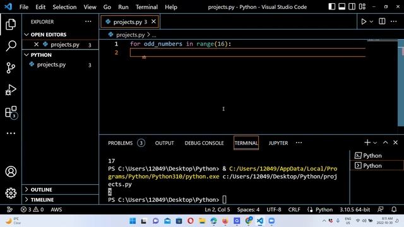Show additional activity bar views
The width and height of the screenshot is (404, 227).
coord(11,133)
